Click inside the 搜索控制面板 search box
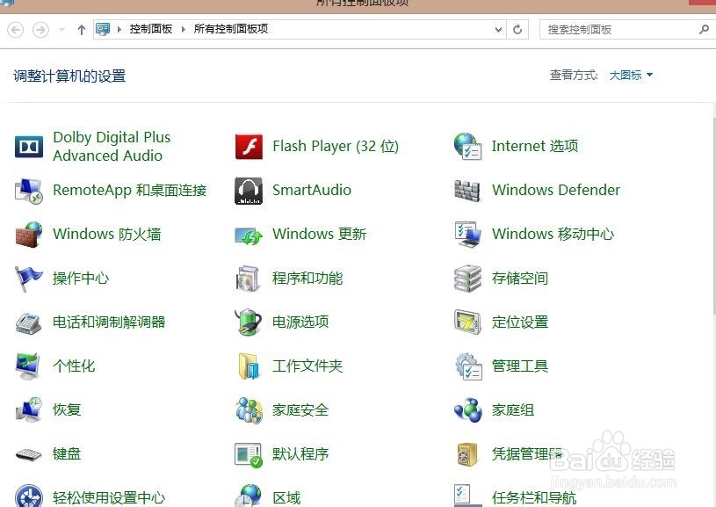This screenshot has height=507, width=716. pyautogui.click(x=615, y=29)
